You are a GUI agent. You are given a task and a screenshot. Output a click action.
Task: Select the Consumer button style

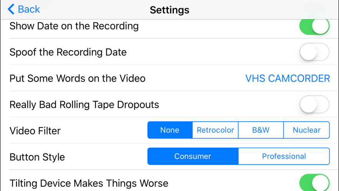[x=193, y=156]
